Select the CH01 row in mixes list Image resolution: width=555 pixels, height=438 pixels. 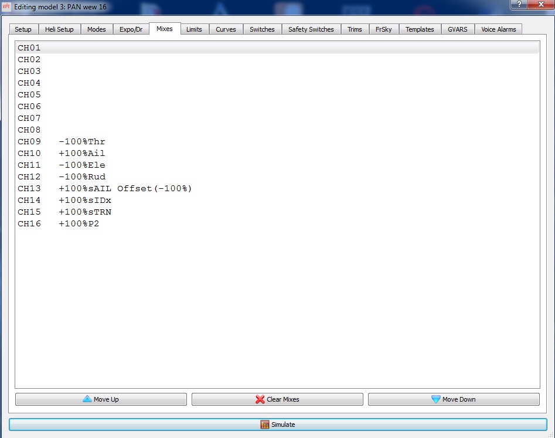point(29,48)
